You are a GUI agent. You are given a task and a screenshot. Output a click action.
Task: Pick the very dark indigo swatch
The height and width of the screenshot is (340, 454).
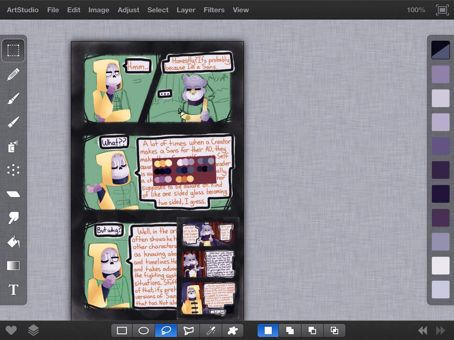pyautogui.click(x=440, y=194)
